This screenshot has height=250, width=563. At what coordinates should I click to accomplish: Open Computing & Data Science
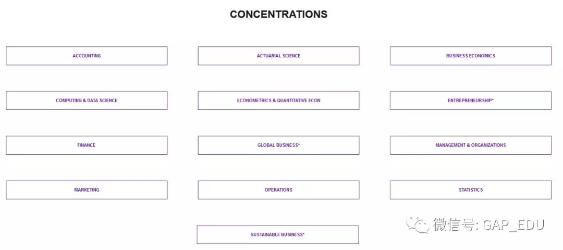pyautogui.click(x=87, y=101)
